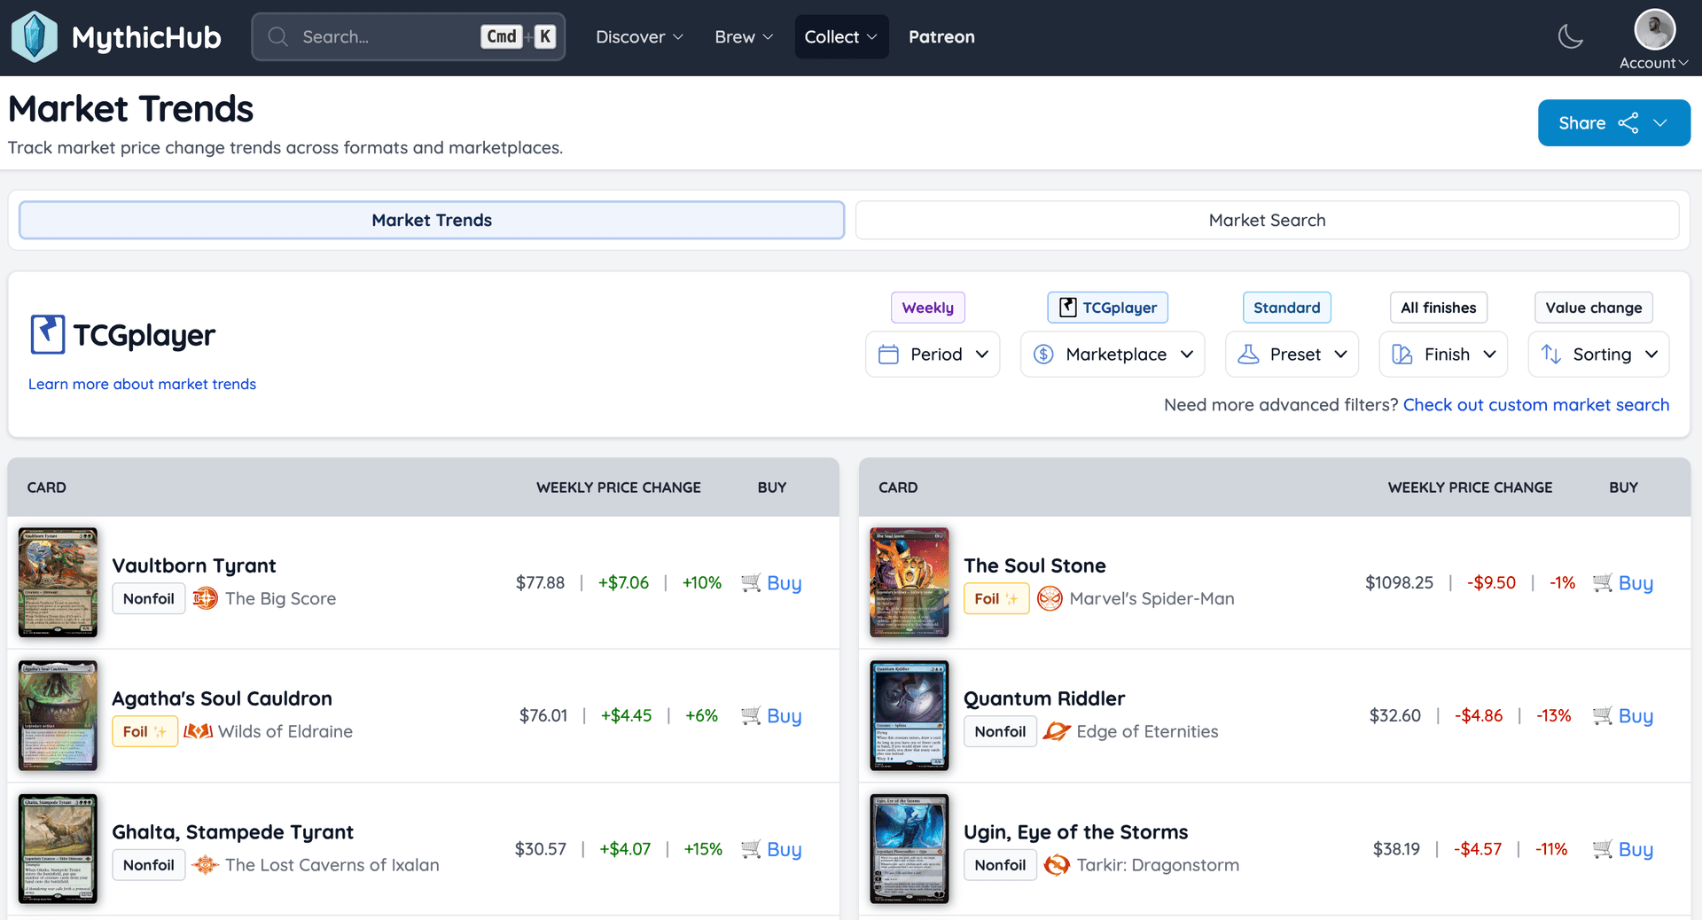Click the Tarkir: Dragonstorm set symbol
Screen dimensions: 1702x920
(1056, 865)
